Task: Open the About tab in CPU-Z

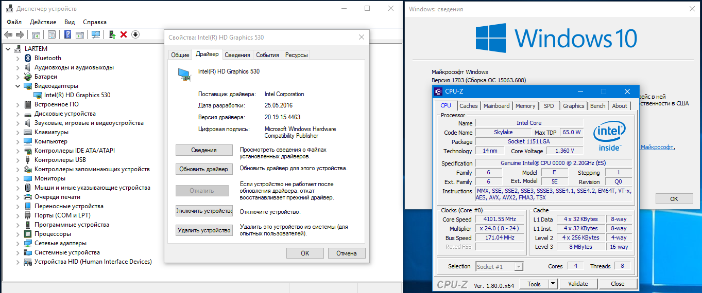Action: pos(620,106)
